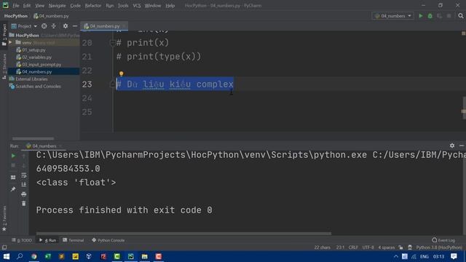The image size is (466, 262).
Task: Open the File menu
Action: [15, 5]
